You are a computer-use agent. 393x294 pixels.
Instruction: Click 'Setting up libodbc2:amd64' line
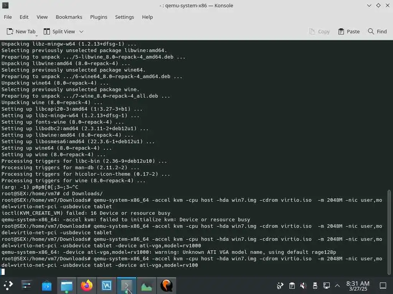[75, 129]
